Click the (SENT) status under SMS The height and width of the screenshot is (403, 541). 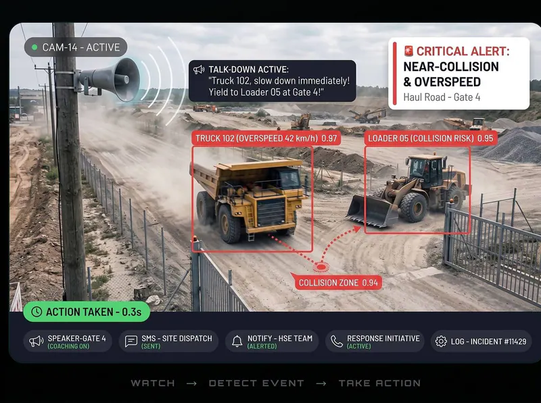151,346
